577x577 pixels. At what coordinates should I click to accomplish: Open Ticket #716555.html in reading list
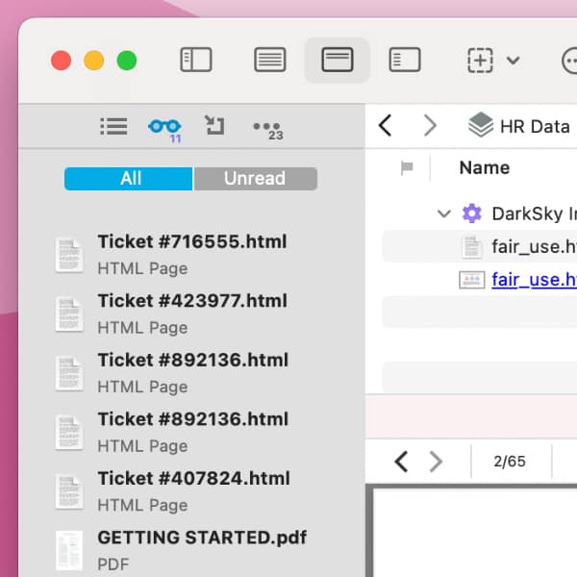[x=191, y=242]
